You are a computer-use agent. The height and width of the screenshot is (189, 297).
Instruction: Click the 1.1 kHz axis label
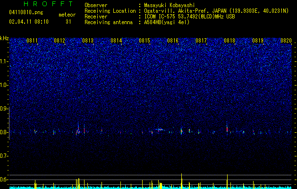(4, 61)
